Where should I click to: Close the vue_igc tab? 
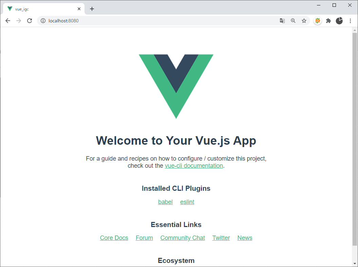pyautogui.click(x=79, y=9)
